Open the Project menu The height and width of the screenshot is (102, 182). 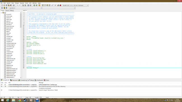17,3
